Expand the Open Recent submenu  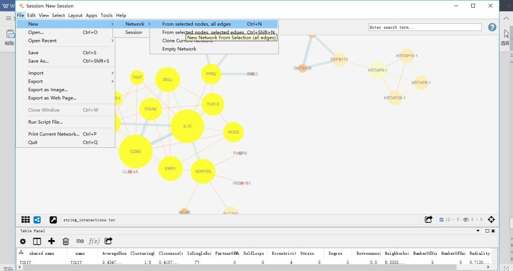(66, 40)
